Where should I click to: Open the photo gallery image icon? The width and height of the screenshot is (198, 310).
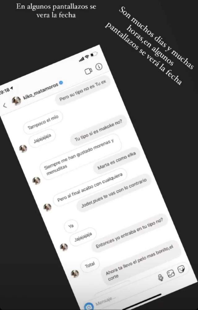point(171,274)
